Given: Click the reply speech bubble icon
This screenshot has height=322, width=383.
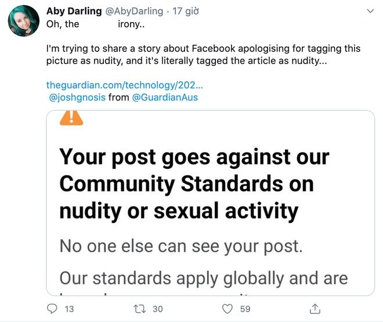Looking at the screenshot, I should click(x=52, y=309).
